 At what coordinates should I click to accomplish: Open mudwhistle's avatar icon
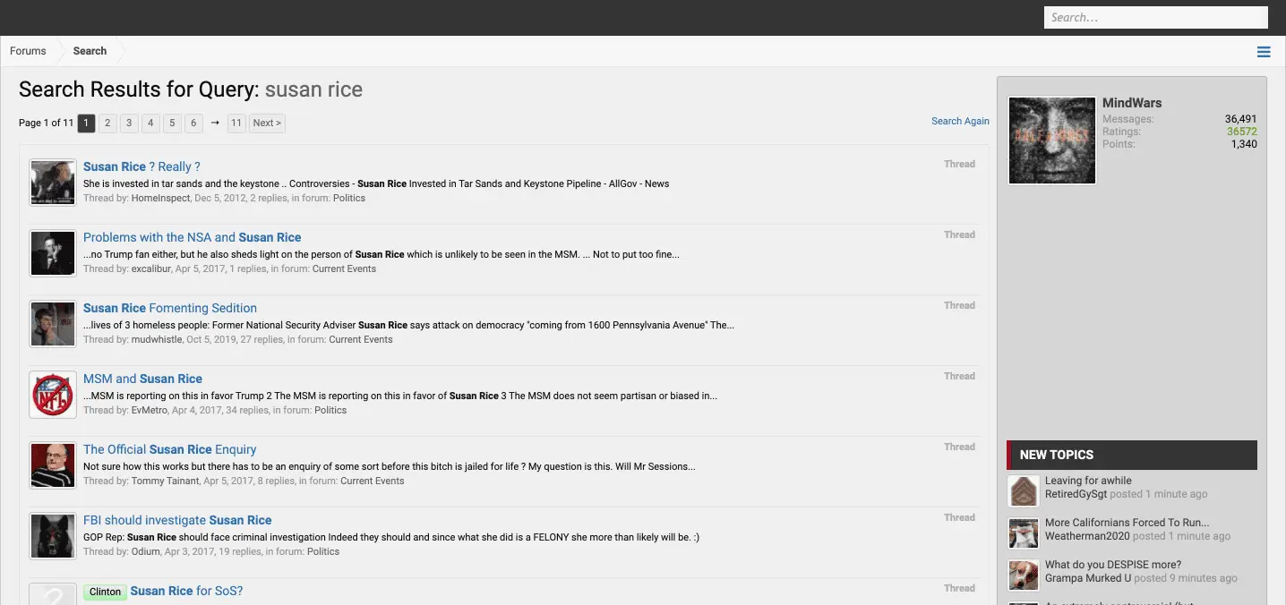pyautogui.click(x=52, y=324)
